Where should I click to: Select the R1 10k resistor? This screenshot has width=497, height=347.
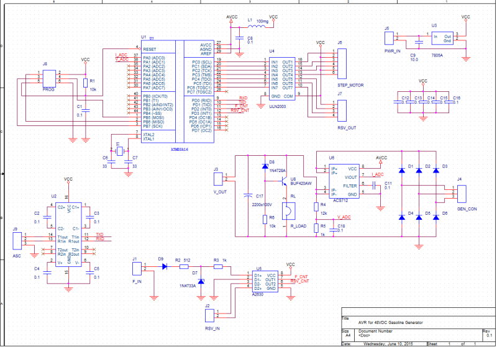[x=85, y=83]
